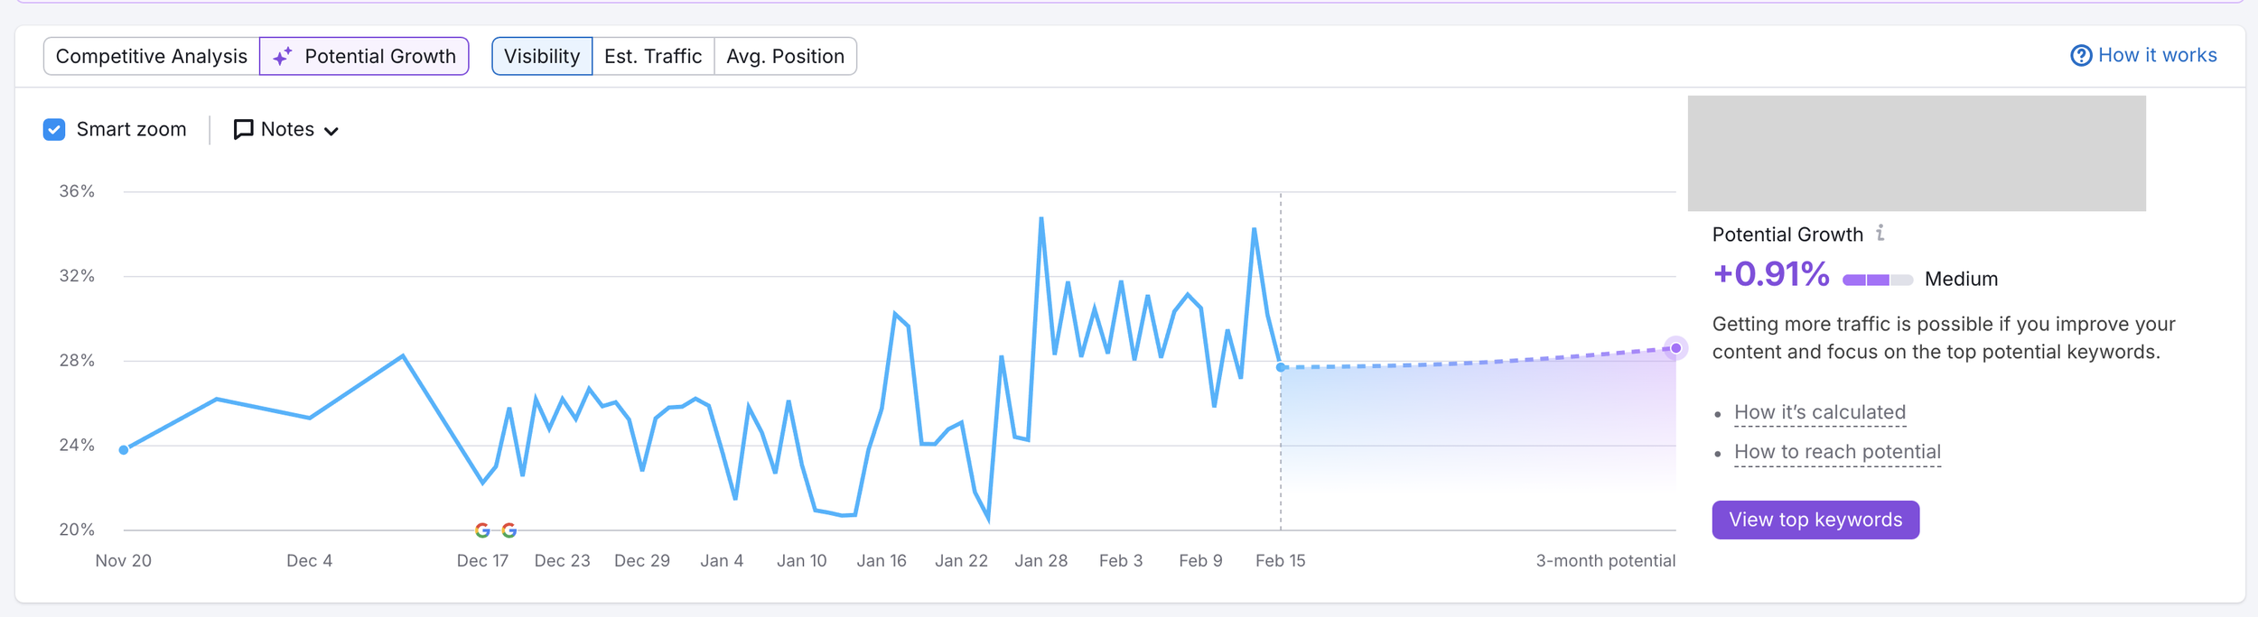Click the Potential Growth info icon
The image size is (2258, 617).
pos(1880,233)
